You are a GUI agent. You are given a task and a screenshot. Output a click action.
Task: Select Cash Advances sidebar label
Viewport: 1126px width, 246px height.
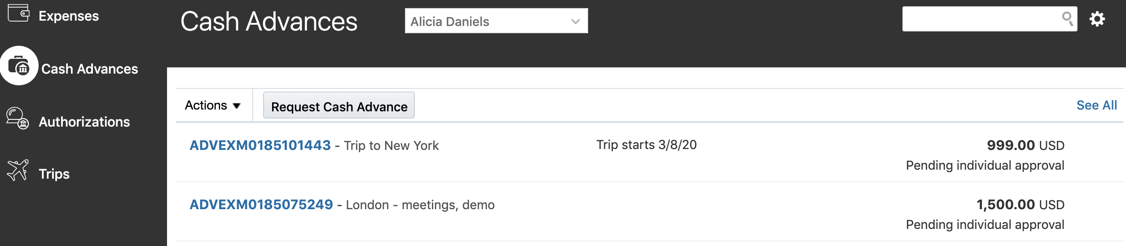(89, 69)
